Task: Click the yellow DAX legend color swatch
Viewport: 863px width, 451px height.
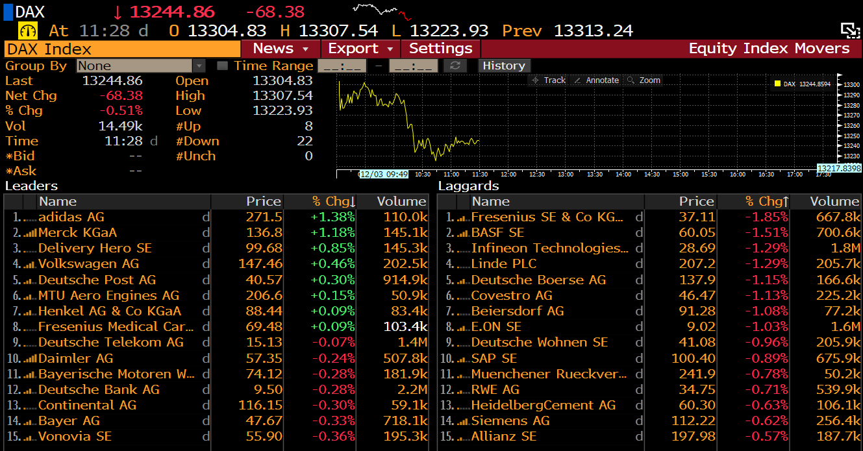Action: click(777, 84)
